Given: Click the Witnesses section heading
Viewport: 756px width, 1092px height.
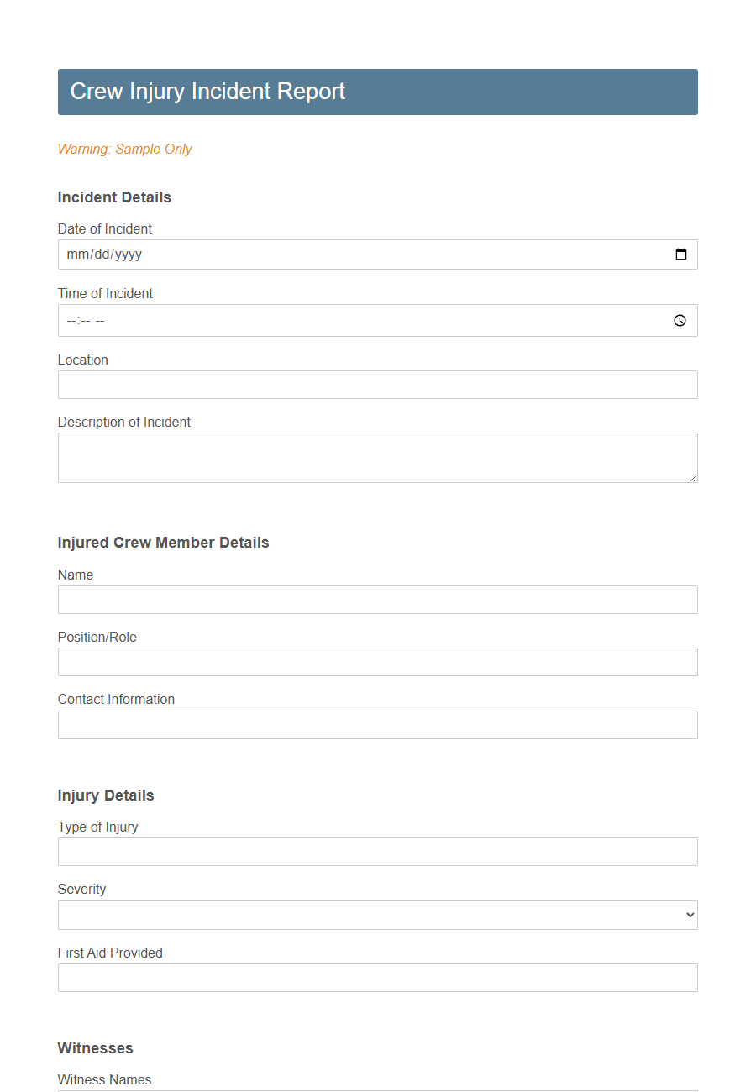Looking at the screenshot, I should [x=95, y=1048].
